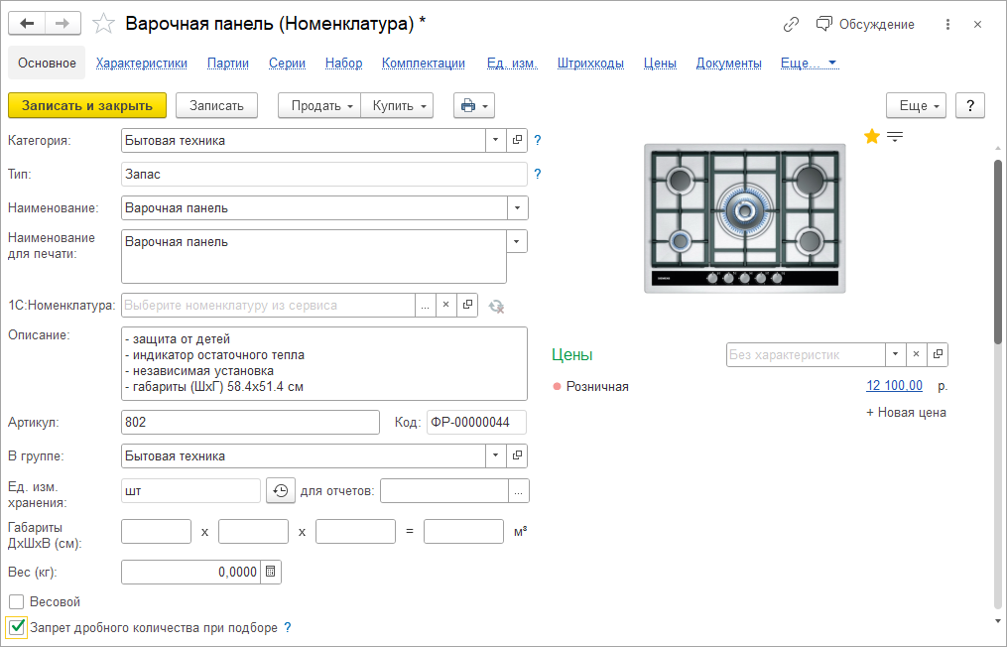
Task: Switch to the Характеристики tab
Action: tap(142, 64)
